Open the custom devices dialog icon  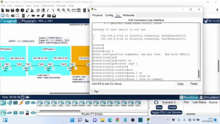point(79,10)
